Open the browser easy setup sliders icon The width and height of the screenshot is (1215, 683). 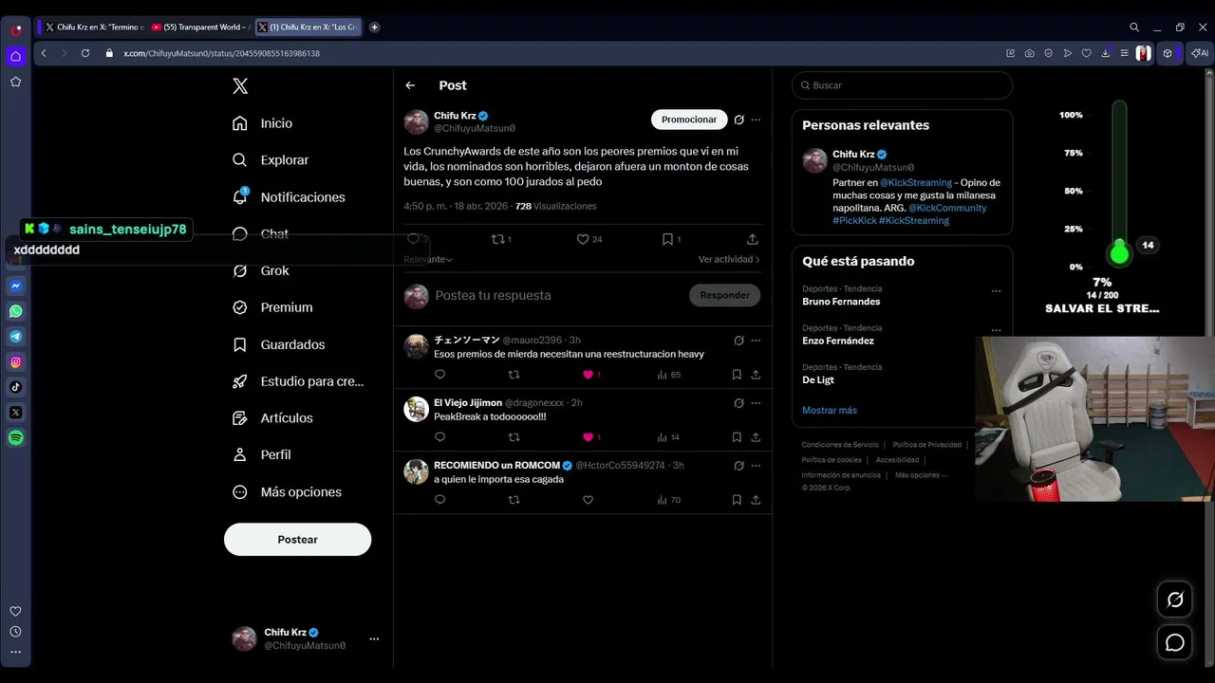coord(1125,53)
